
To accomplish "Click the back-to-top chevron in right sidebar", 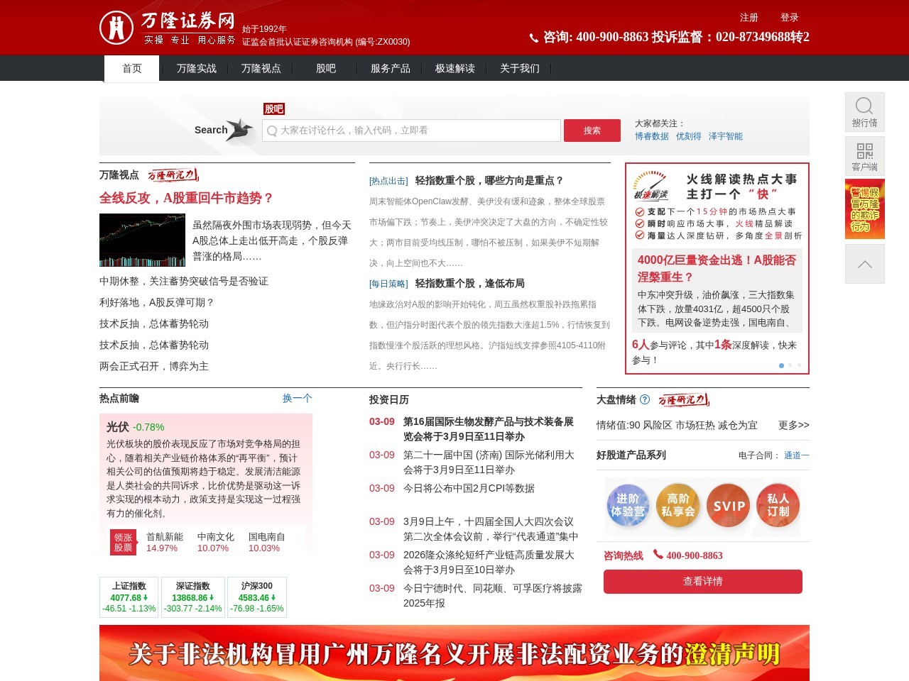I will [864, 263].
